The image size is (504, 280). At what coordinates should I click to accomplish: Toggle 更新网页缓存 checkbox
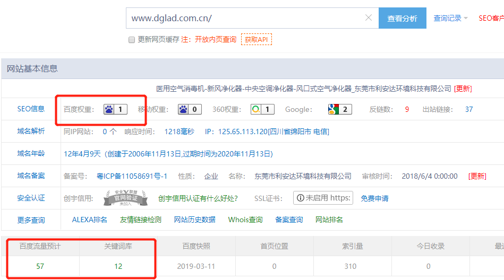pyautogui.click(x=132, y=40)
